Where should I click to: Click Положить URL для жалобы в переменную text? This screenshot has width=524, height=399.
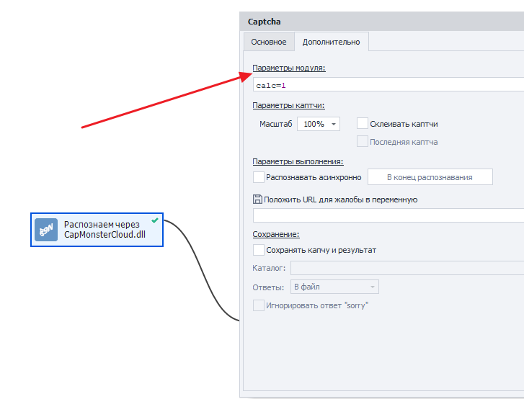point(340,199)
